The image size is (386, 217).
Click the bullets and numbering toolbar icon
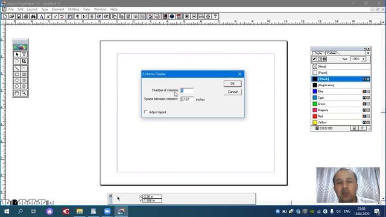(92, 16)
